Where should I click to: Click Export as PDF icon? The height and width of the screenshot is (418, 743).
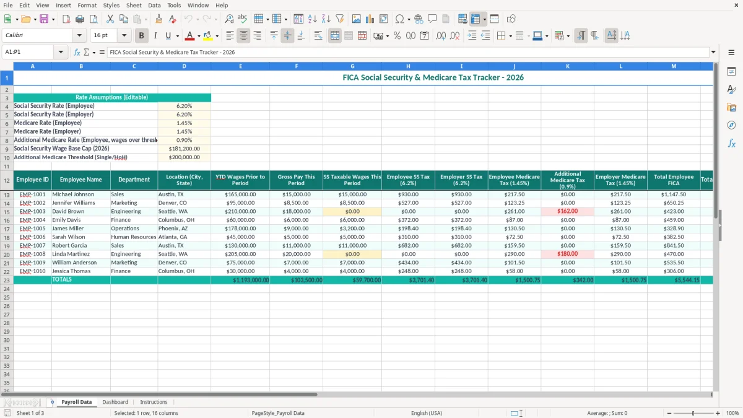pyautogui.click(x=66, y=19)
